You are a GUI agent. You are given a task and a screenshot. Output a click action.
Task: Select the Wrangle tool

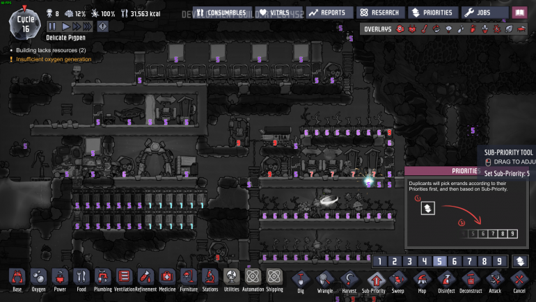pos(325,283)
